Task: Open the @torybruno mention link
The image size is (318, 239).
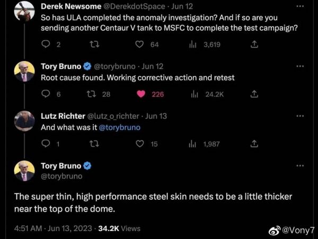Action: pos(120,127)
